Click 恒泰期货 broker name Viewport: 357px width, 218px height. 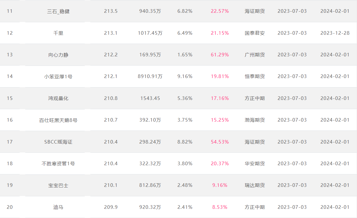coord(255,77)
